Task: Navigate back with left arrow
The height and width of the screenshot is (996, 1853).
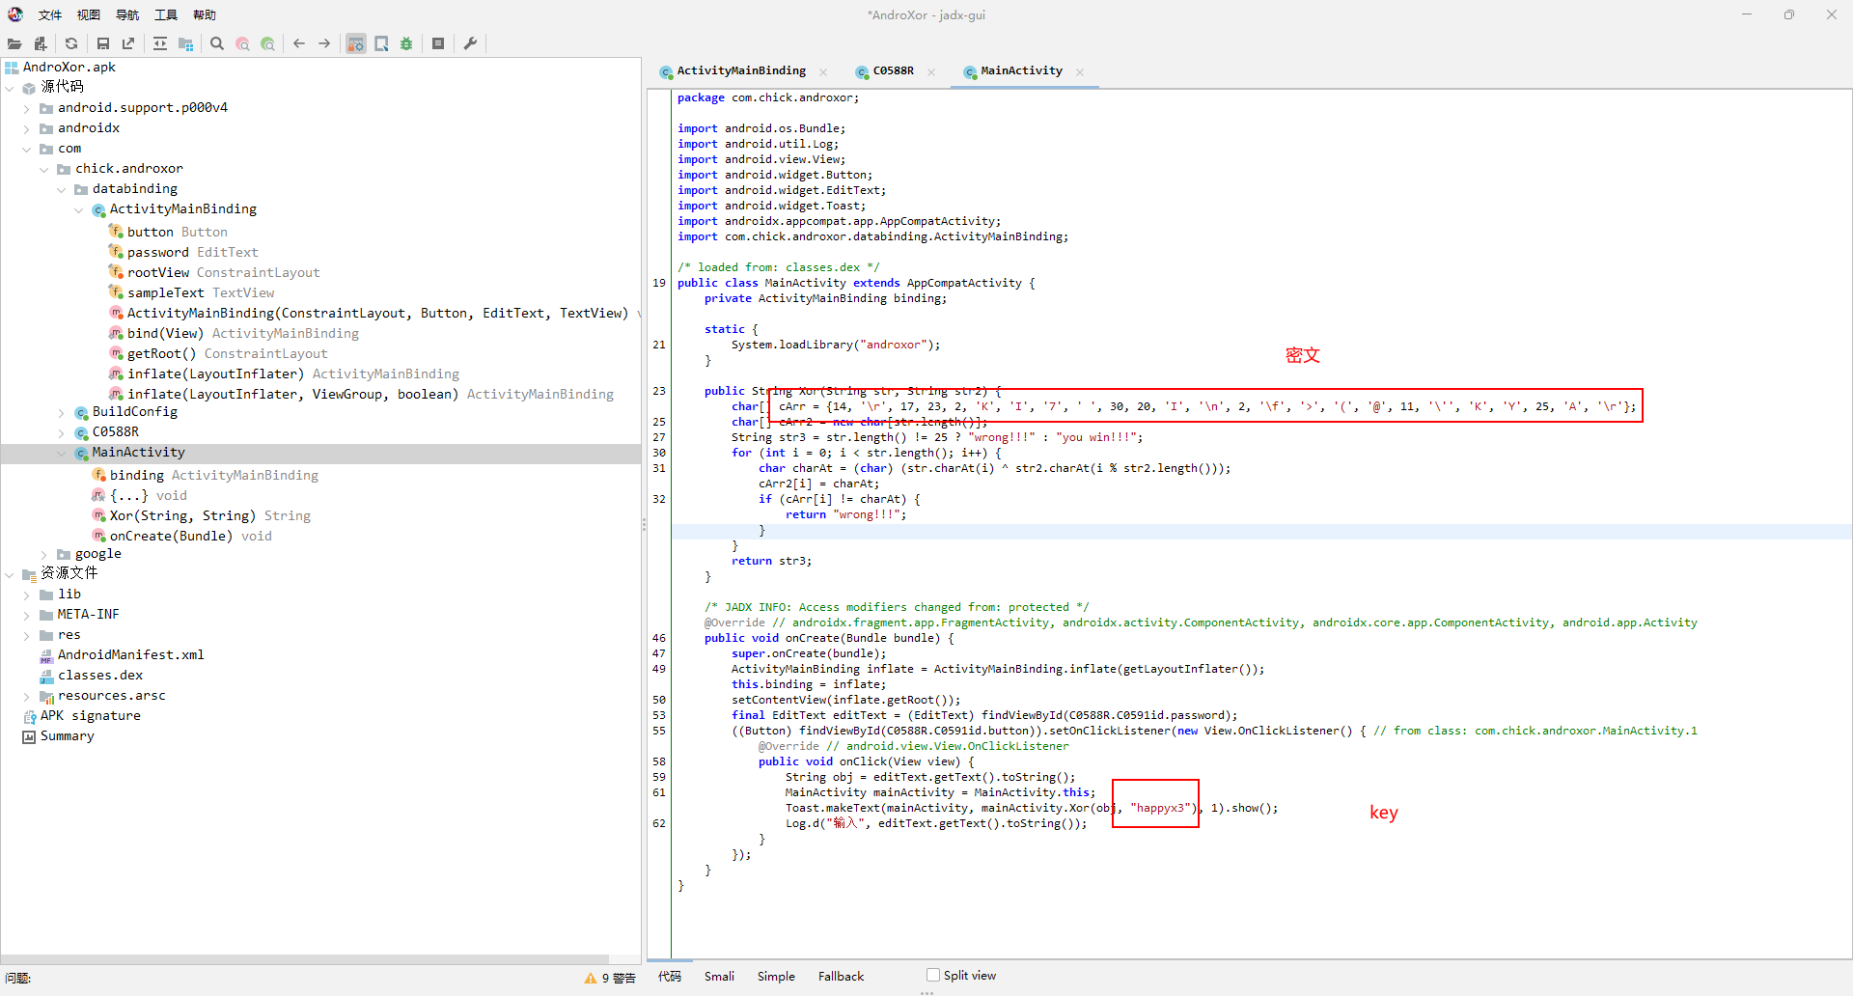Action: (x=299, y=43)
